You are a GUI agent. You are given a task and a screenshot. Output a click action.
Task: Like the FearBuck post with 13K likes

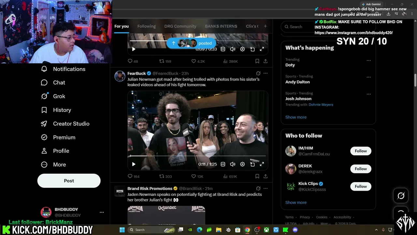(197, 176)
